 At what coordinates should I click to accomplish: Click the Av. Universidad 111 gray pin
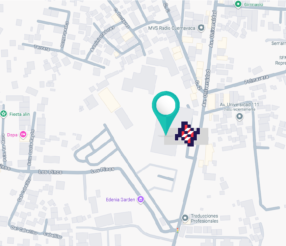(239, 116)
